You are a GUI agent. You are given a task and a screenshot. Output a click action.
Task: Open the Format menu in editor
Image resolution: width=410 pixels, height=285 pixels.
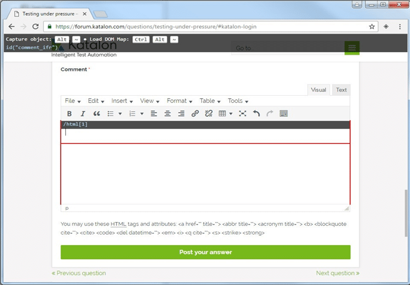(x=179, y=101)
